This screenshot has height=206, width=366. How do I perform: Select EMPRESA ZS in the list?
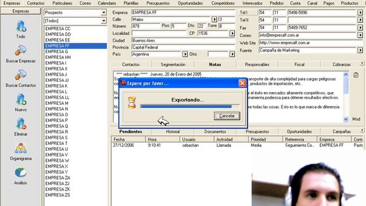[75, 195]
